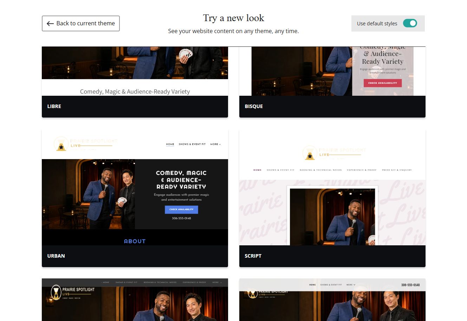Viewport: 467px width, 321px height.
Task: Select HOME in the Script preview navigation
Action: point(258,170)
